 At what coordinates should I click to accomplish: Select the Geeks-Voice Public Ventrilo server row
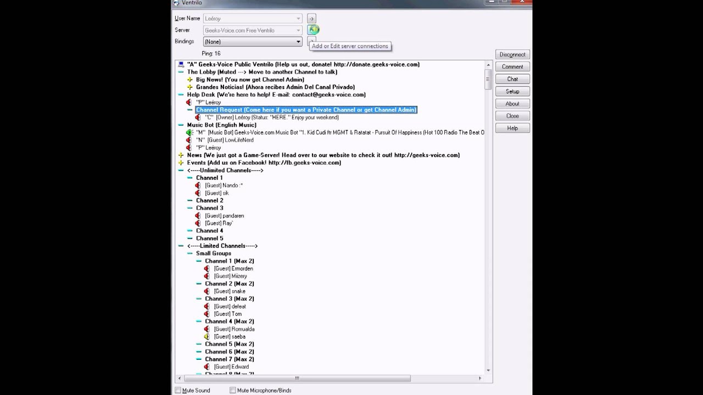(x=303, y=65)
